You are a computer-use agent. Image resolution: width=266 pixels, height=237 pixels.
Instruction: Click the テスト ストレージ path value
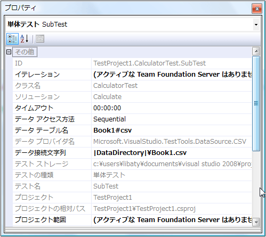172,164
